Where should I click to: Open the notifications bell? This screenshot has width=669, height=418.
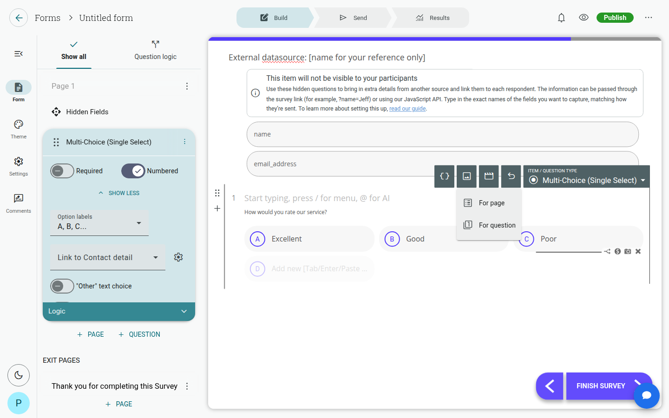[x=561, y=18]
